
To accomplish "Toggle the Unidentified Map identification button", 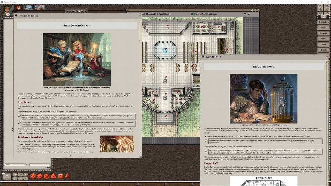I will coord(192,14).
